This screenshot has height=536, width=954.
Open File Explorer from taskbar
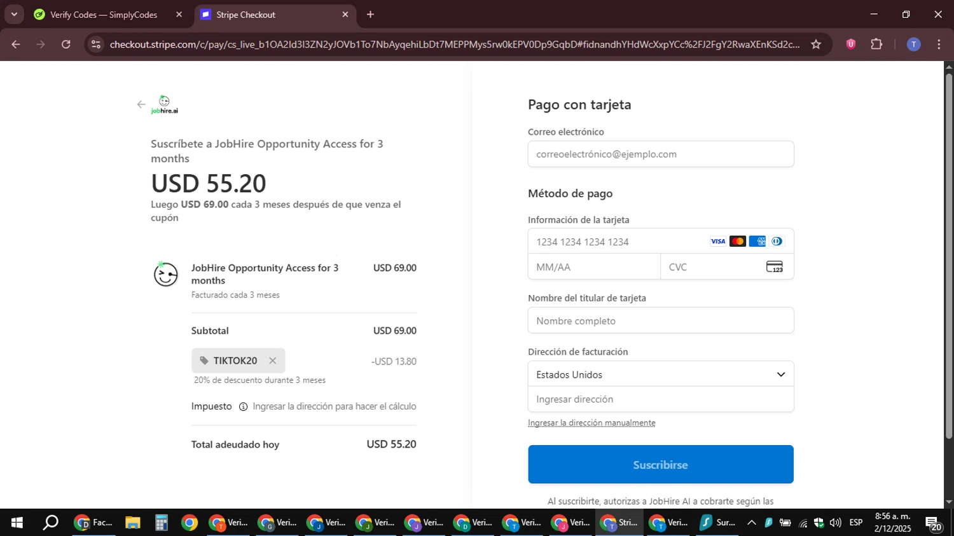tap(132, 523)
